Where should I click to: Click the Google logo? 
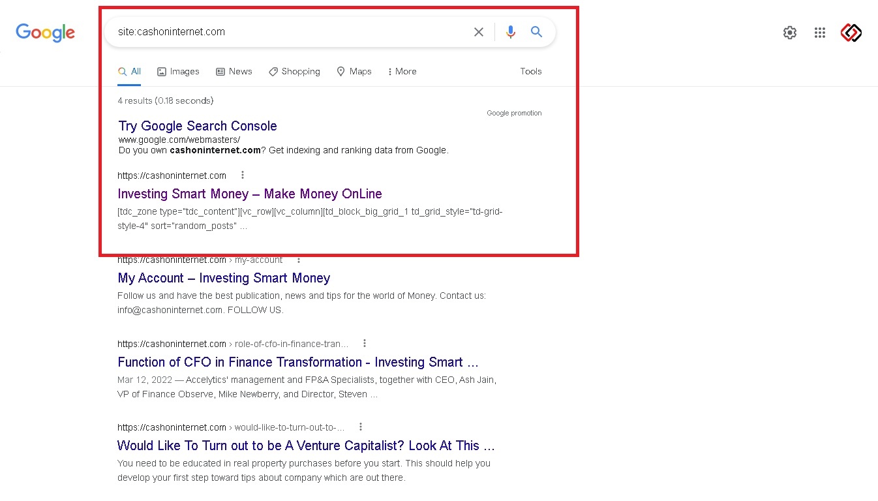(x=45, y=33)
